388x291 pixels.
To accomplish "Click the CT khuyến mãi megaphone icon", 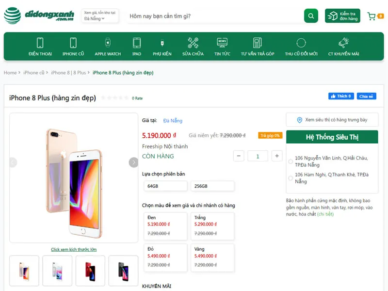I will tap(343, 43).
